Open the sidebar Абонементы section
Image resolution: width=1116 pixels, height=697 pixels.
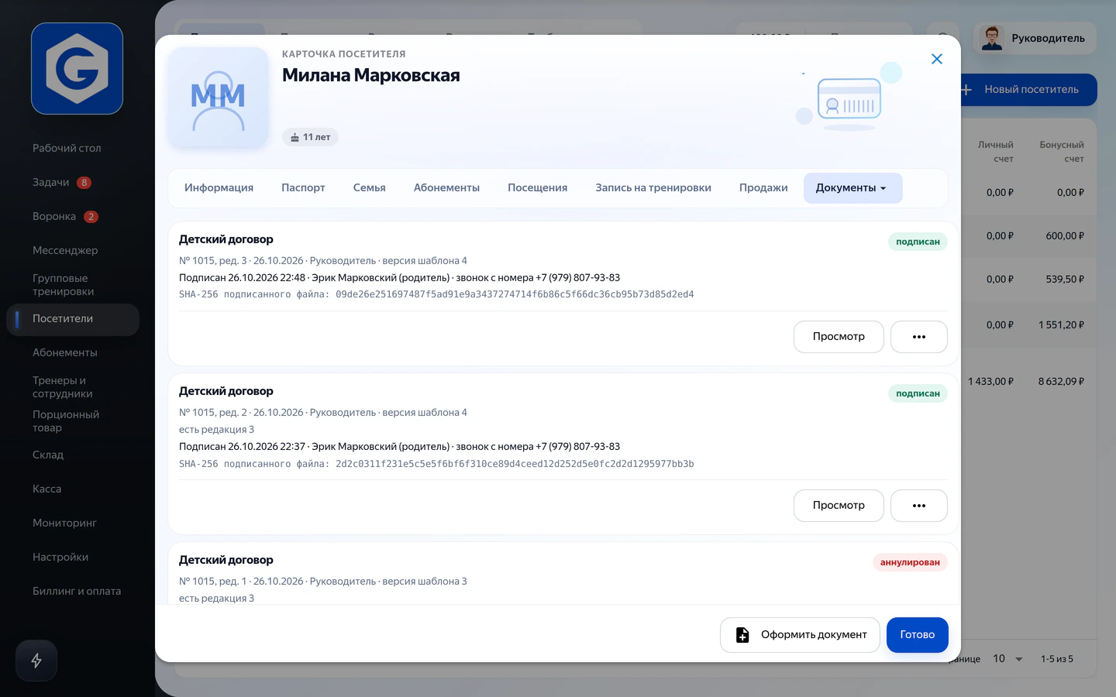pyautogui.click(x=65, y=352)
